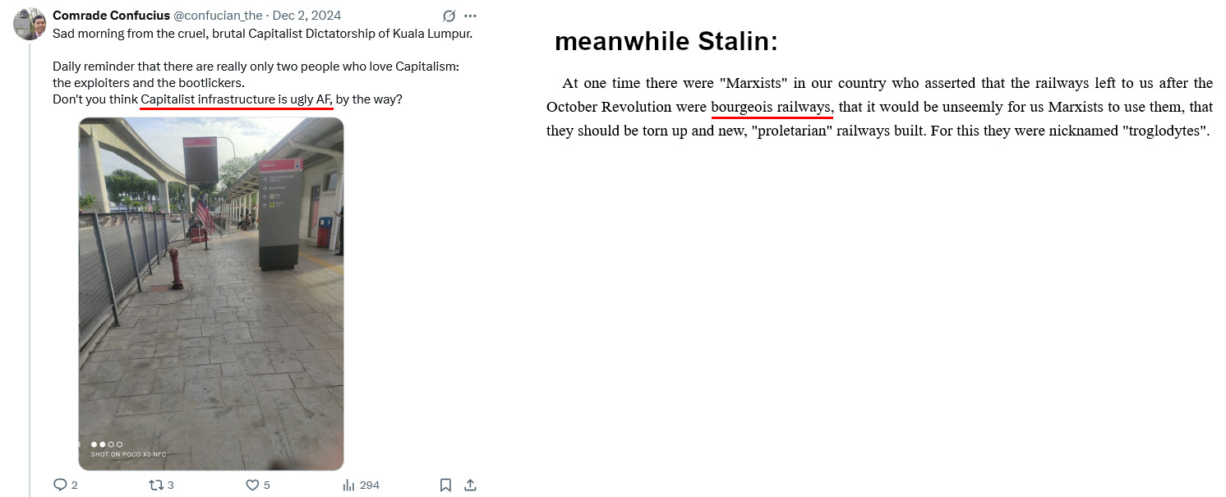The height and width of the screenshot is (497, 1226).
Task: Click the Comrade Confucius display name
Action: [x=111, y=16]
